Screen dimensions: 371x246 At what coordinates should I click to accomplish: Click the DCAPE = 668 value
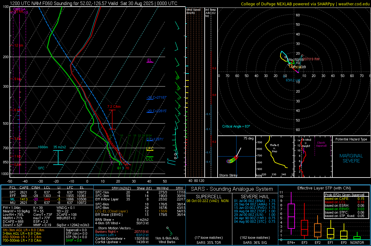click(13, 221)
